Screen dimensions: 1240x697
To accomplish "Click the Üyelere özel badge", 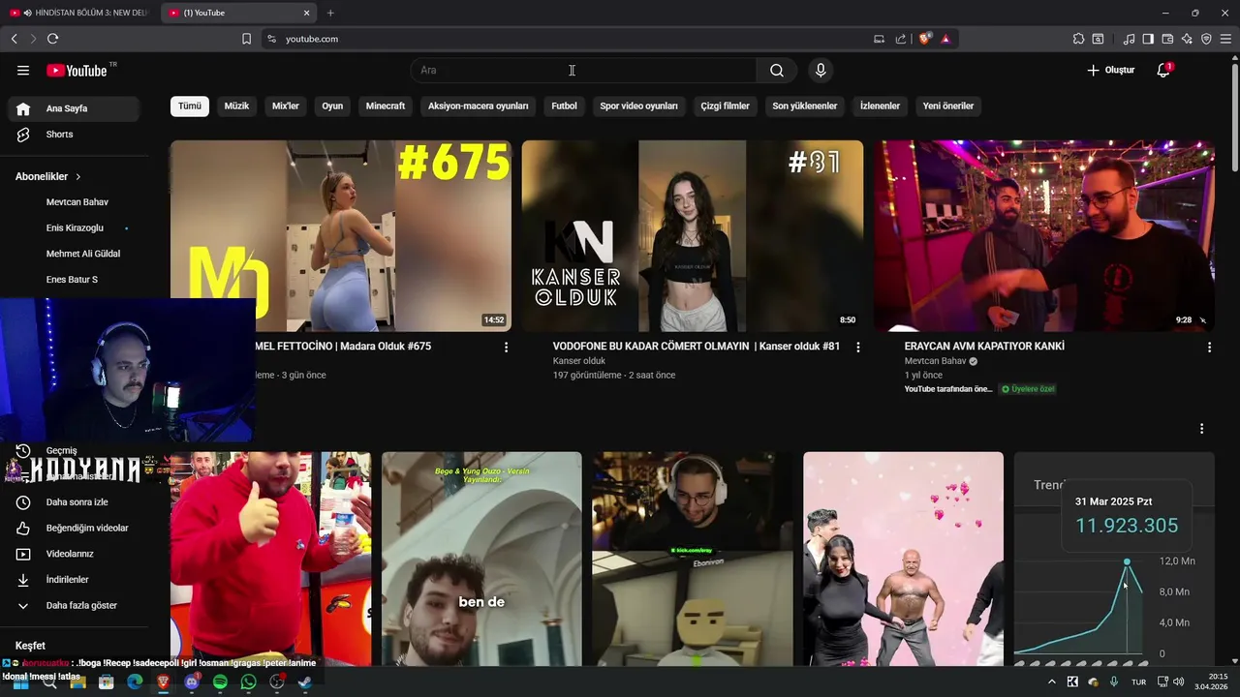I will [x=1028, y=389].
